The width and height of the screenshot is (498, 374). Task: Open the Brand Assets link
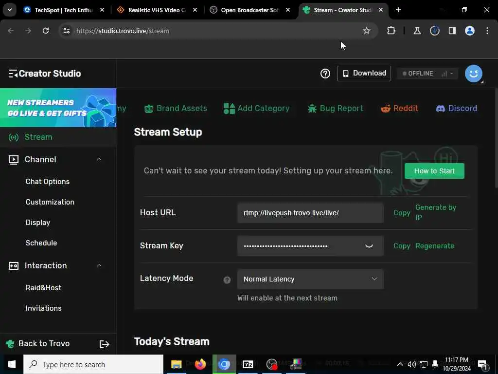(176, 109)
